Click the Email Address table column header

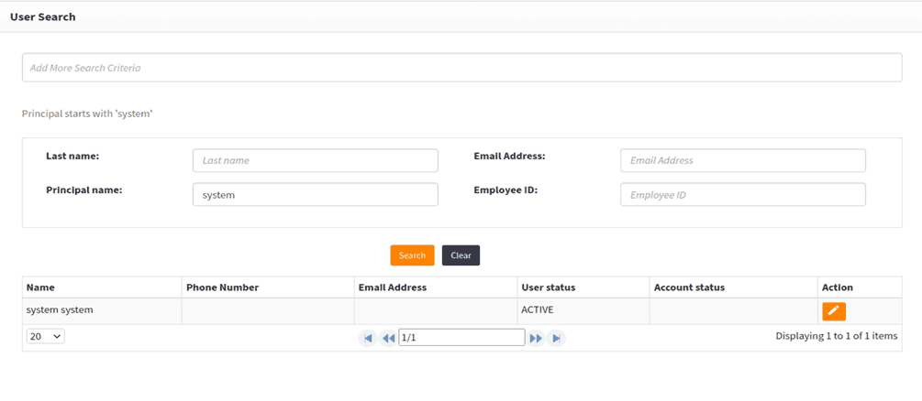click(x=392, y=287)
